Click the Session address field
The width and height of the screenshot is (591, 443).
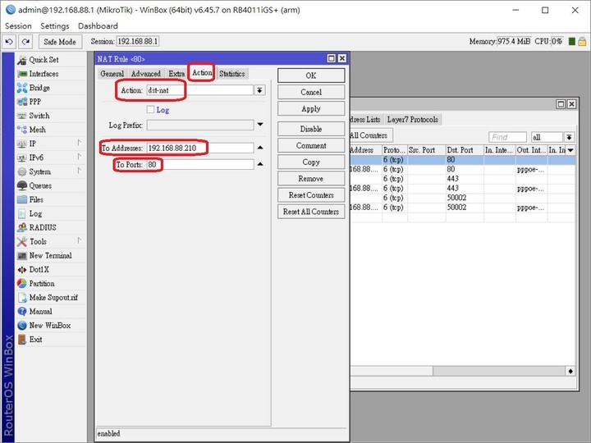click(138, 42)
